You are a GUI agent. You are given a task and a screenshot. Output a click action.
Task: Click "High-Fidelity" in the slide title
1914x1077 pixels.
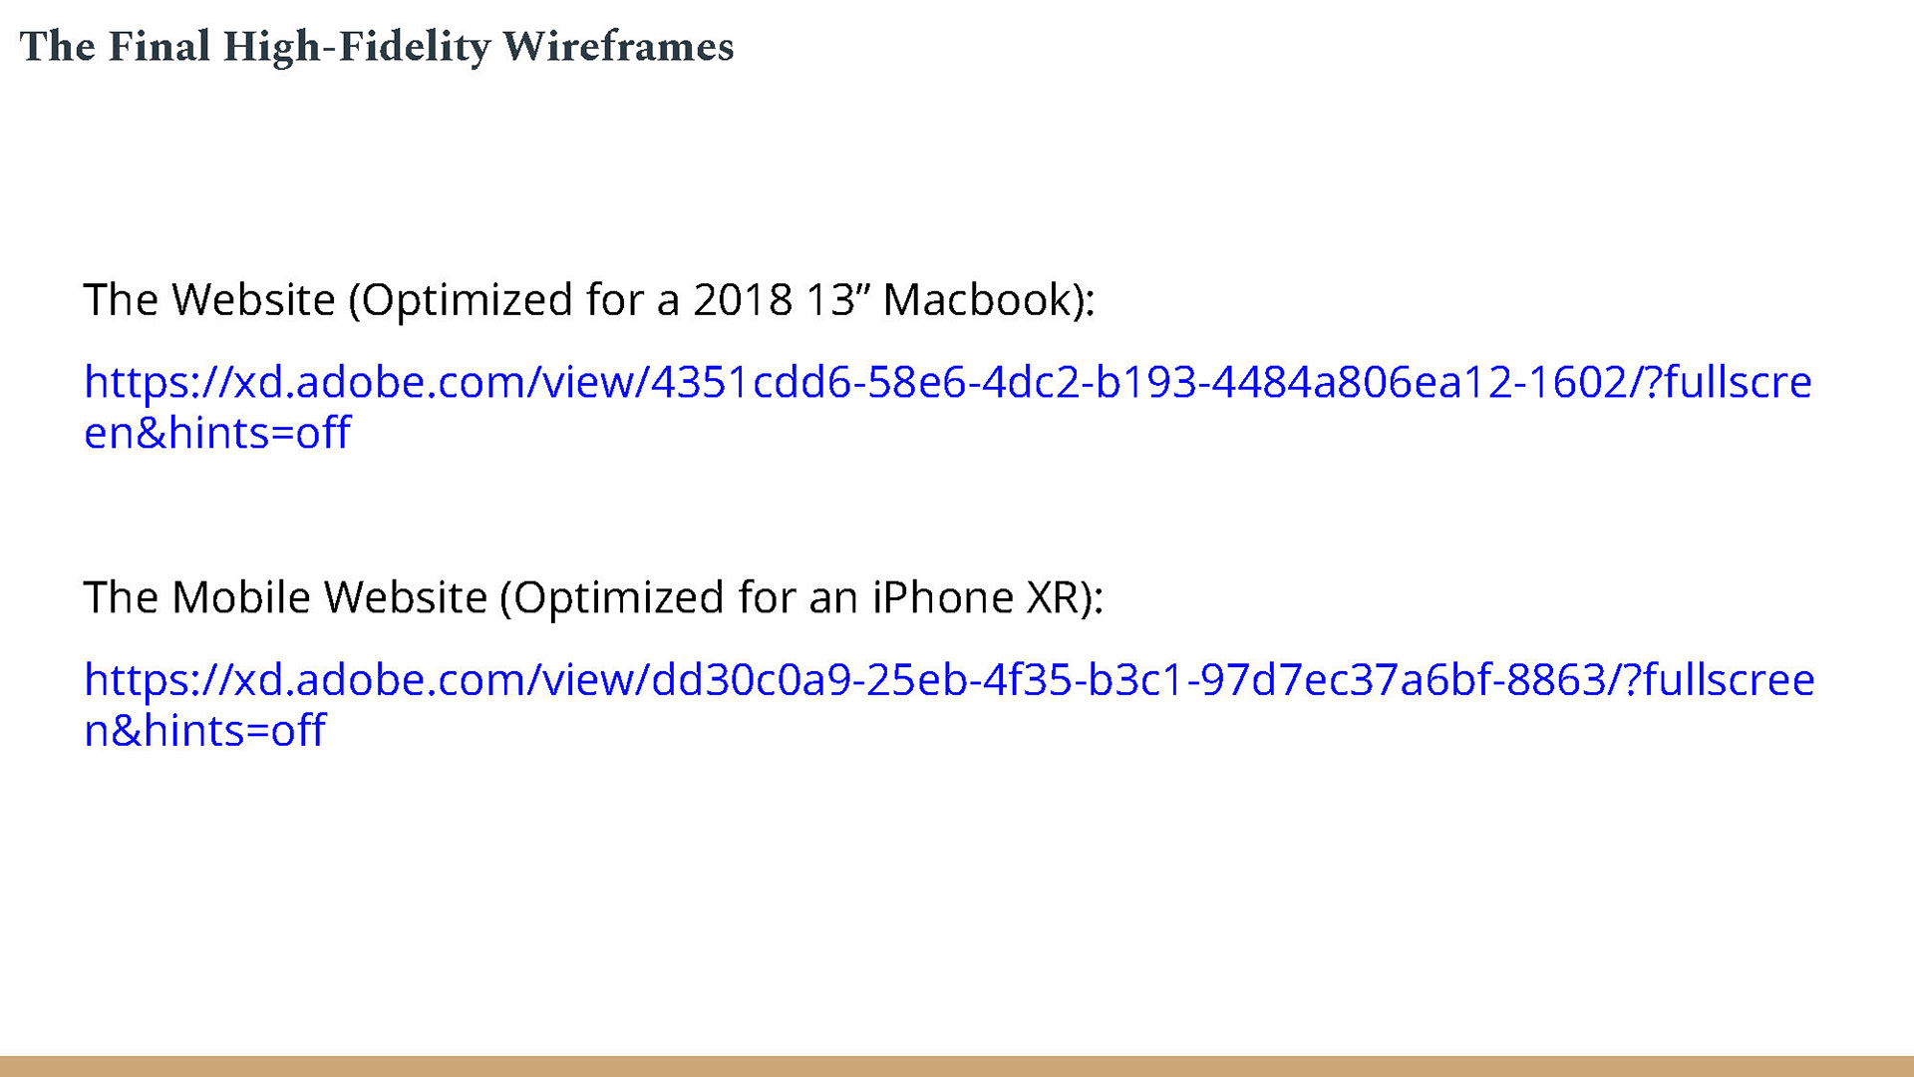tap(357, 47)
